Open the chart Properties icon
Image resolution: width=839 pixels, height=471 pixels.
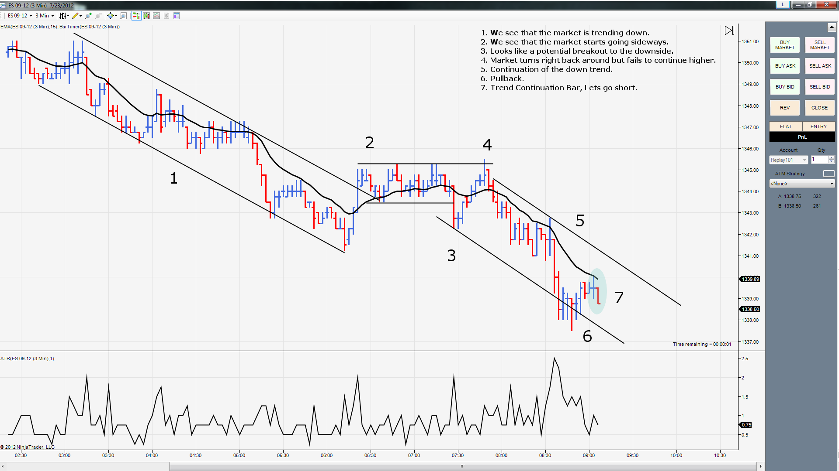(x=177, y=16)
